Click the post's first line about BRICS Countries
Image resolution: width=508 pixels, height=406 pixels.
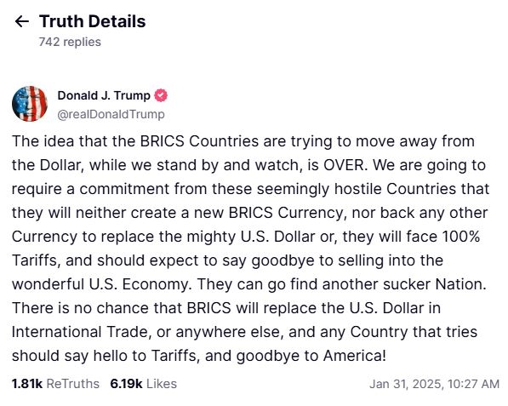click(243, 141)
